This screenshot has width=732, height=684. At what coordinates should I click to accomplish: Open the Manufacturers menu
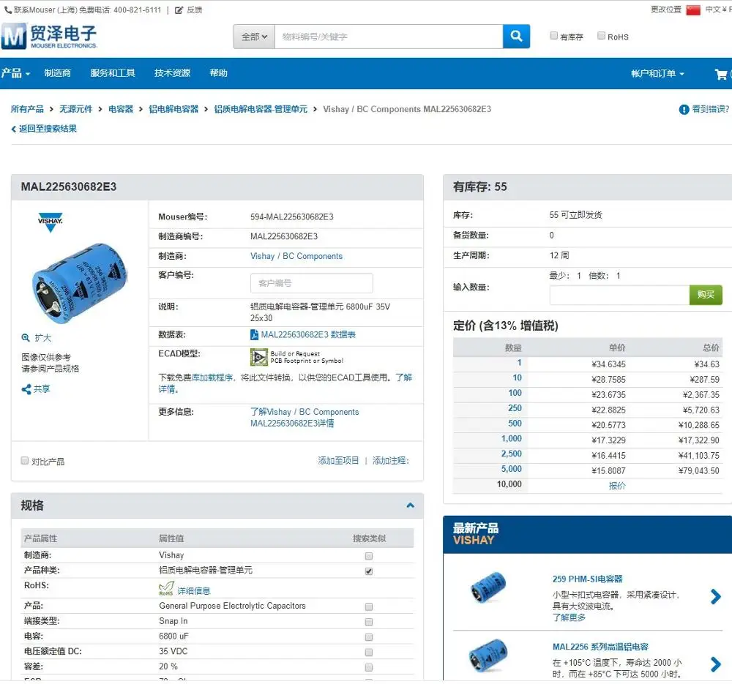point(57,72)
